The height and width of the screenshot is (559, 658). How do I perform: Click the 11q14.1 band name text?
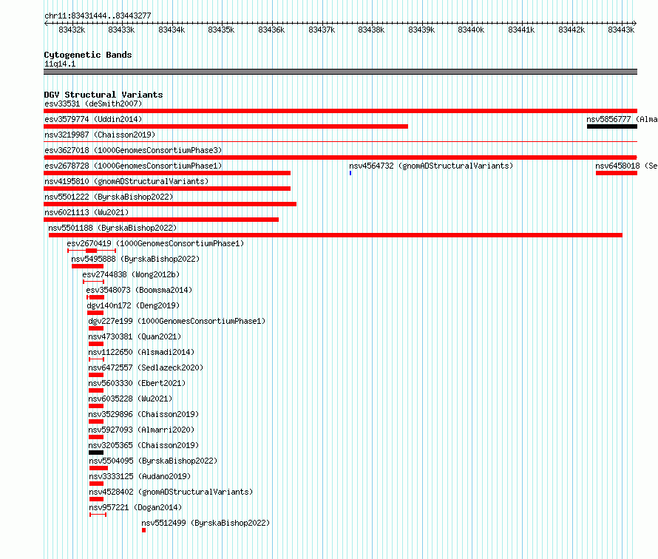pos(60,64)
